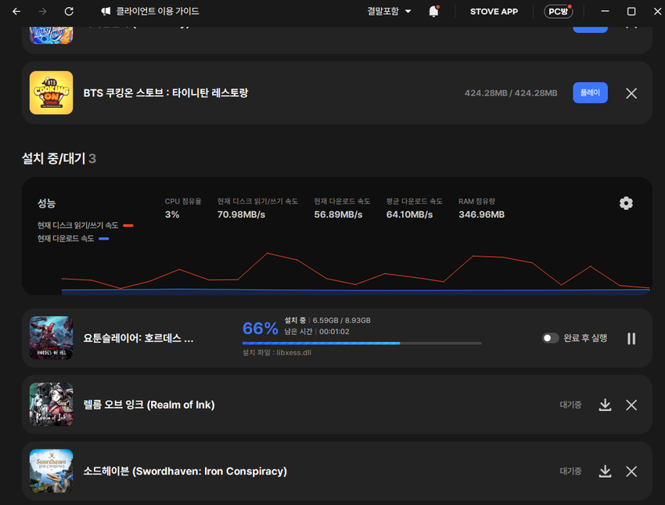This screenshot has height=505, width=665.
Task: Click the forward navigation arrow
Action: tap(42, 12)
